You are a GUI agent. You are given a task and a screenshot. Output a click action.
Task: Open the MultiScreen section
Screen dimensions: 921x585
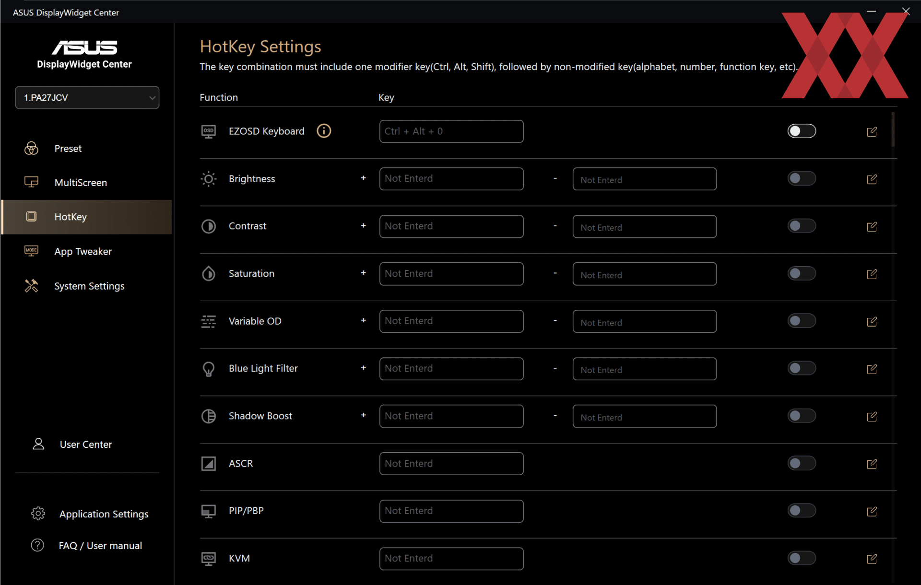click(87, 183)
